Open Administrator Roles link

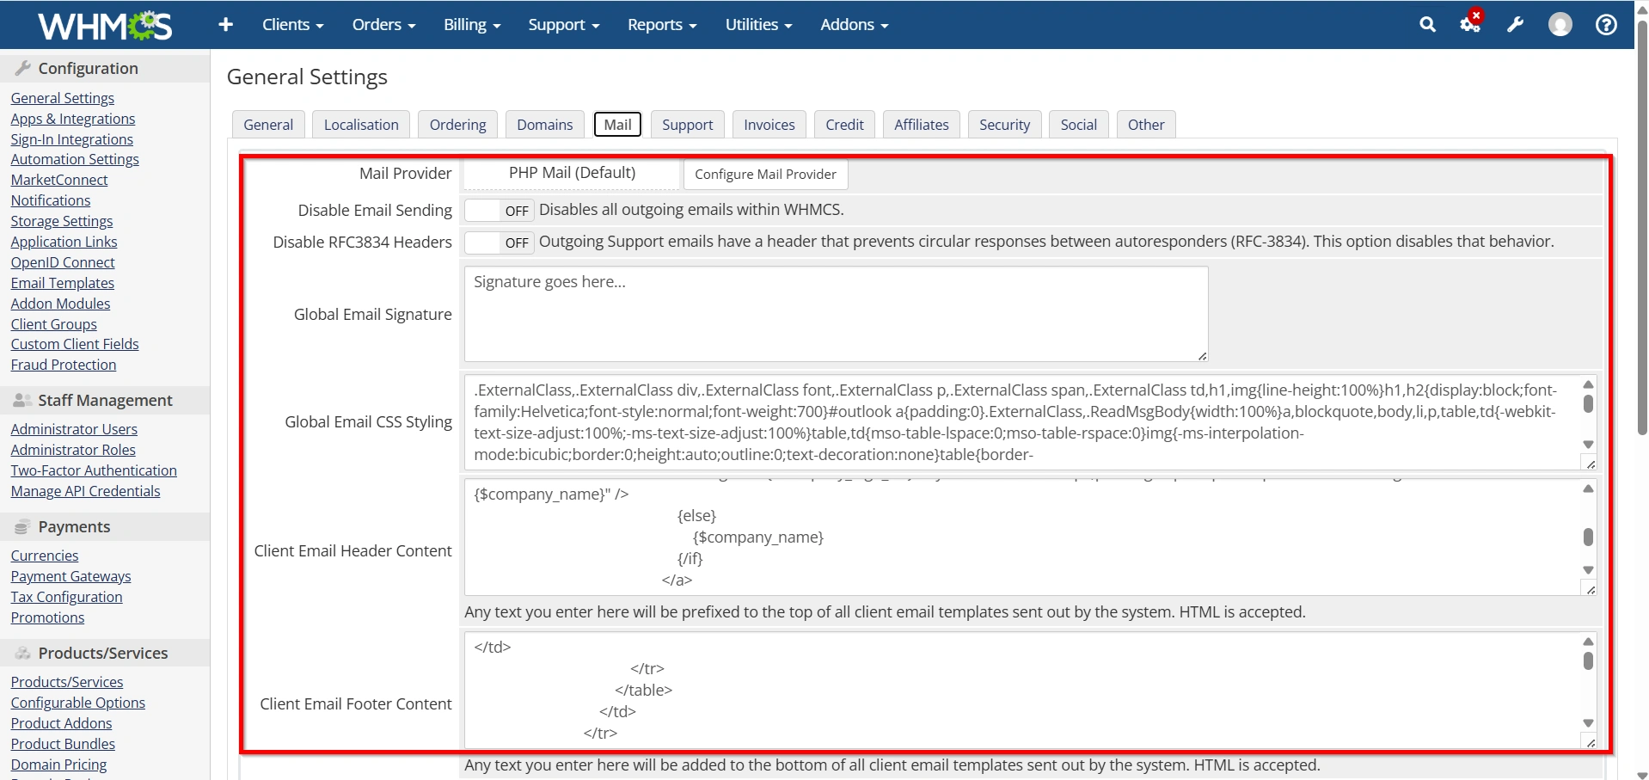pos(73,450)
